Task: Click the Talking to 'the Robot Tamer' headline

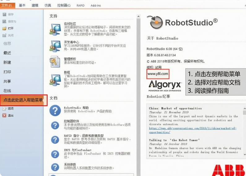Action: coord(174,140)
